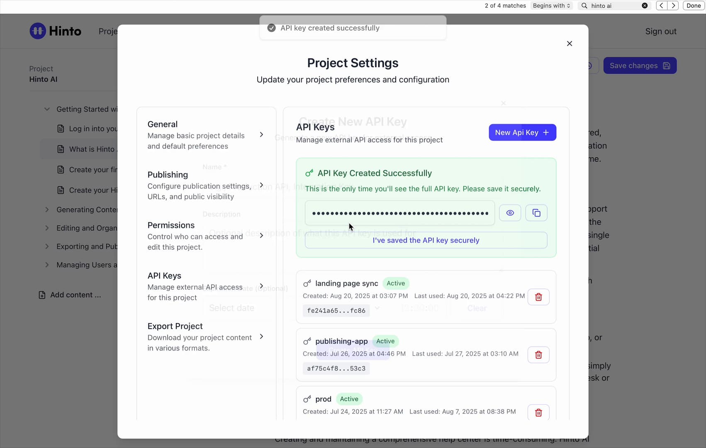
Task: Click chevron next to Permissions
Action: click(261, 236)
